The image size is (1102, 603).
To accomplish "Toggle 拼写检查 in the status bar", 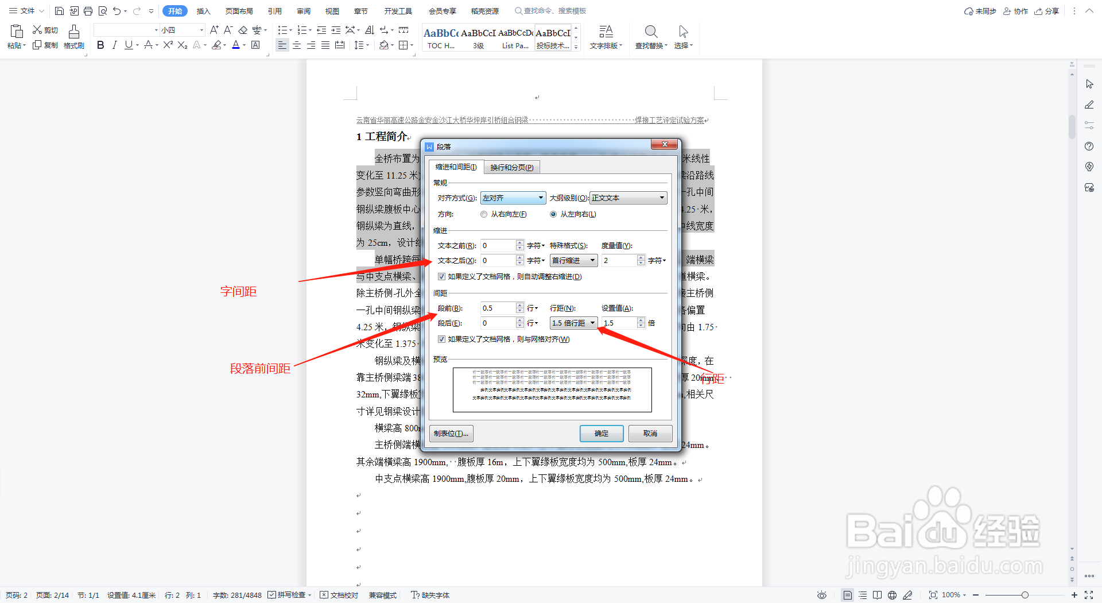I will coord(289,595).
